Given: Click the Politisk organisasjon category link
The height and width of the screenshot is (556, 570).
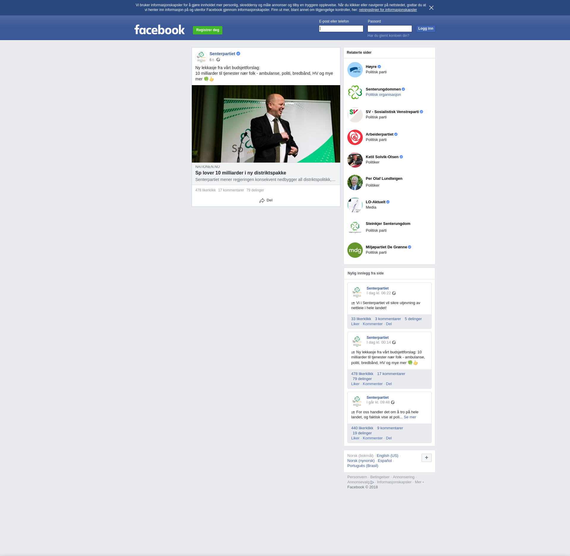Looking at the screenshot, I should [x=383, y=95].
